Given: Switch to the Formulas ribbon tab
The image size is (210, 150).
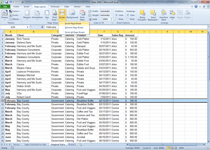Looking at the screenshot, I should click(x=55, y=6).
